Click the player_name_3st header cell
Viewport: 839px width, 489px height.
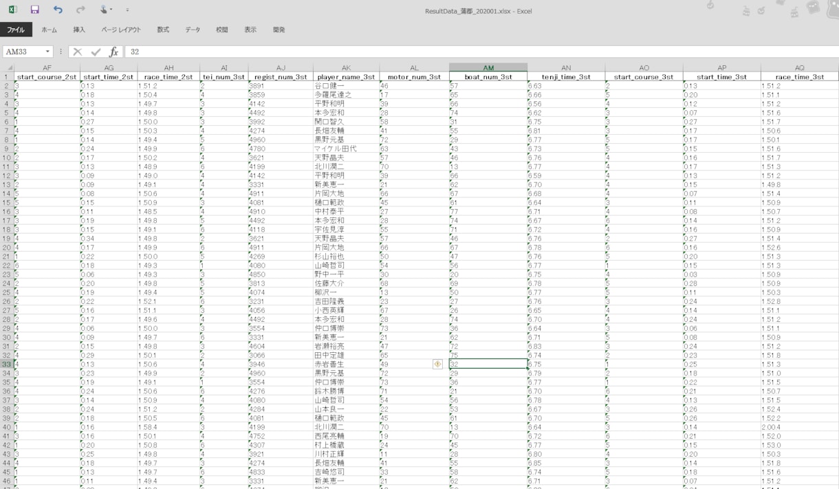[x=347, y=77]
